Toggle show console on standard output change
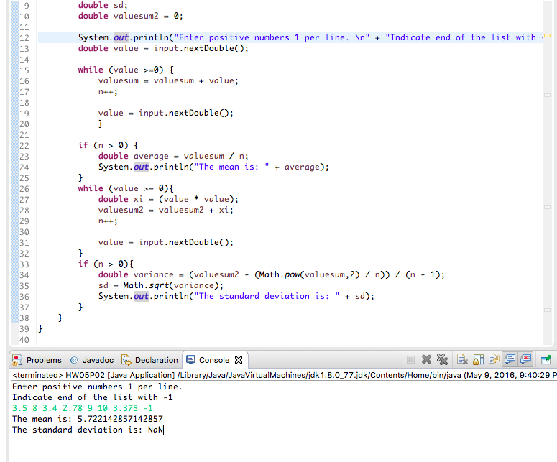The image size is (557, 462). [510, 360]
